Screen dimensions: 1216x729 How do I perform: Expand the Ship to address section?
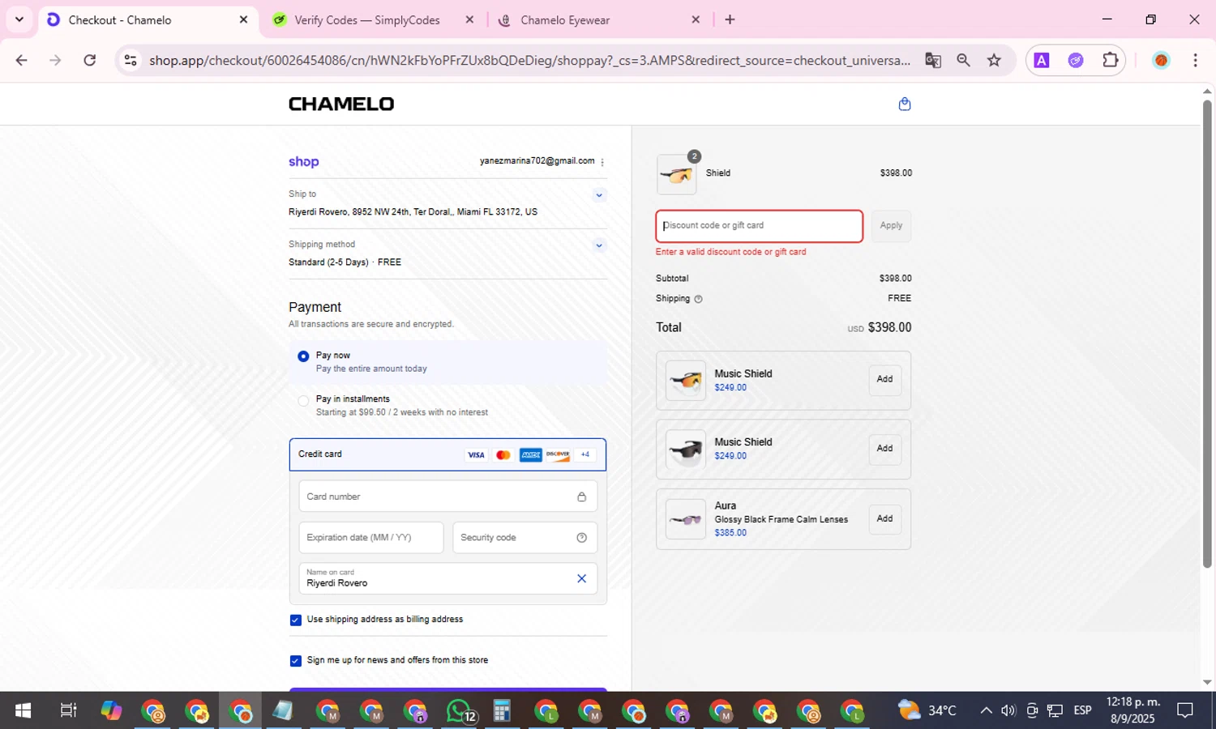click(599, 195)
